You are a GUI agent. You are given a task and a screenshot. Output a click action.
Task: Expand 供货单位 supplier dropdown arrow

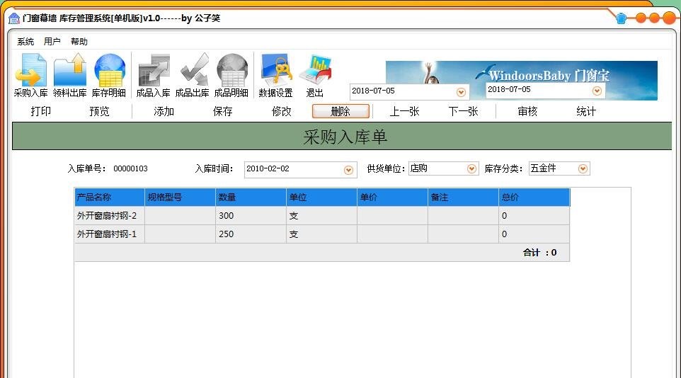pyautogui.click(x=471, y=168)
